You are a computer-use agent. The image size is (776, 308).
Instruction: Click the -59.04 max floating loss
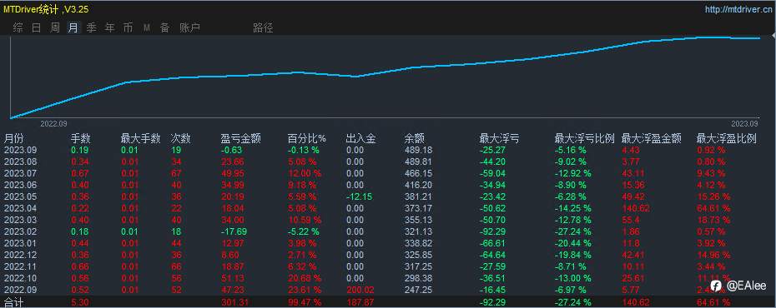(x=493, y=173)
